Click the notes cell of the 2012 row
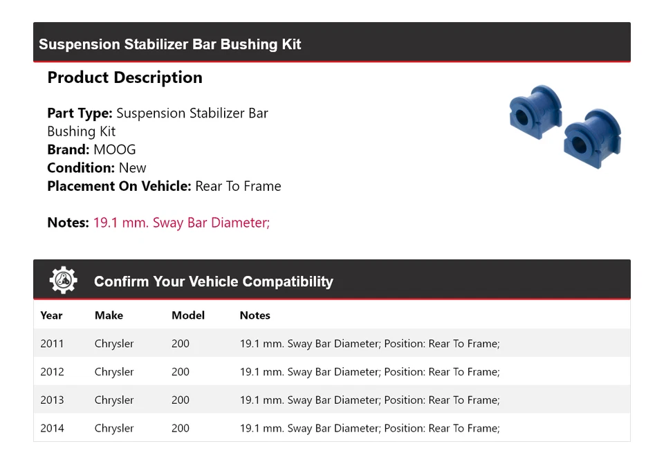 pyautogui.click(x=369, y=372)
